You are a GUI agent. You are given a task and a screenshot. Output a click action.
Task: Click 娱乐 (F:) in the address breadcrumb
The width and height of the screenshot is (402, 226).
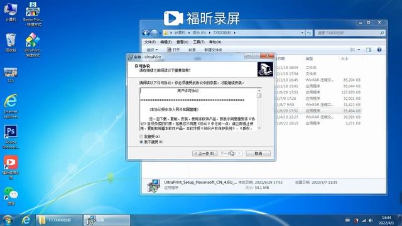coord(199,33)
